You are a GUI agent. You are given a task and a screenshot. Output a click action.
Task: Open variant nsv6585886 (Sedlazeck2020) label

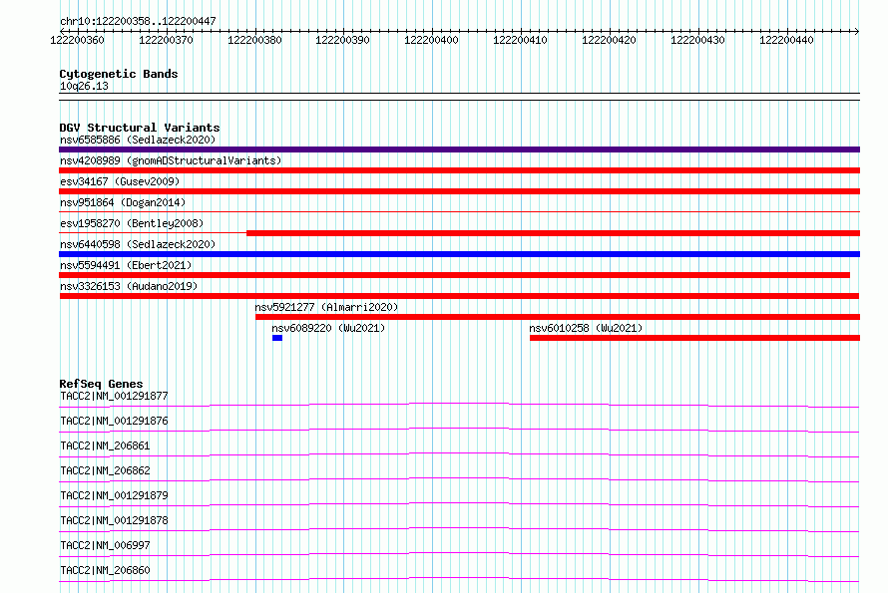click(x=138, y=140)
